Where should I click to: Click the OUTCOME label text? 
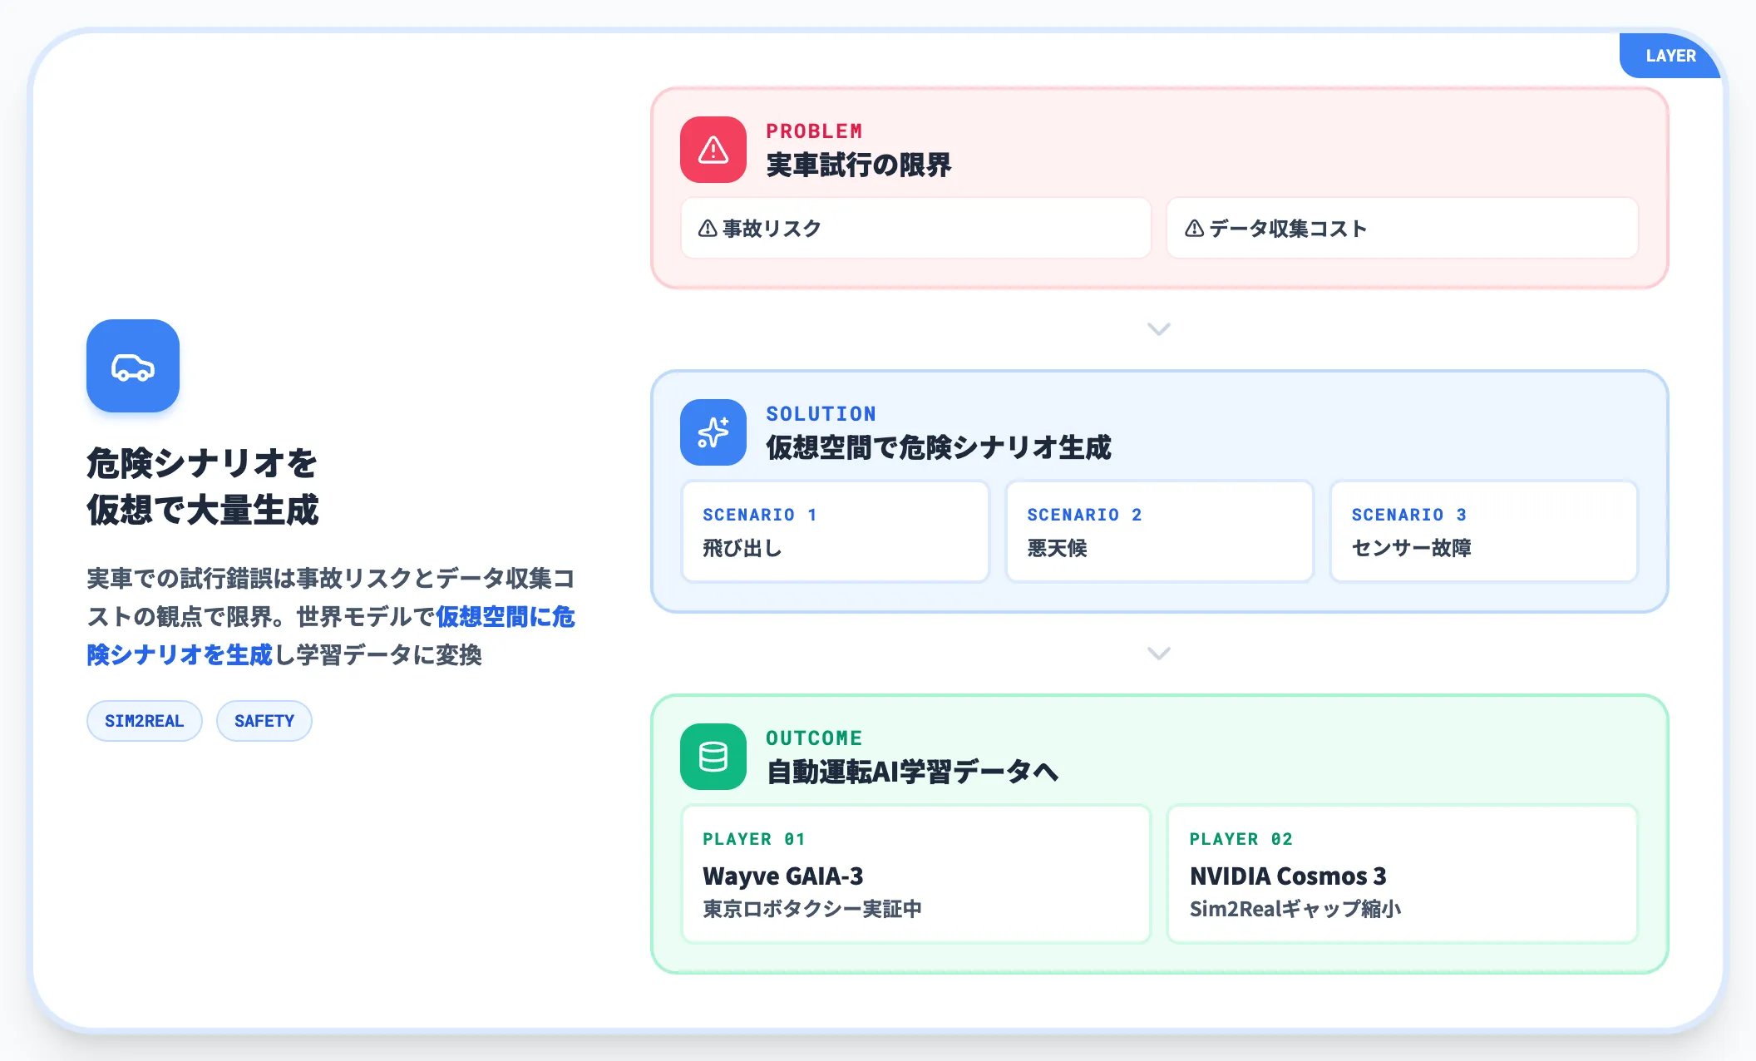814,738
